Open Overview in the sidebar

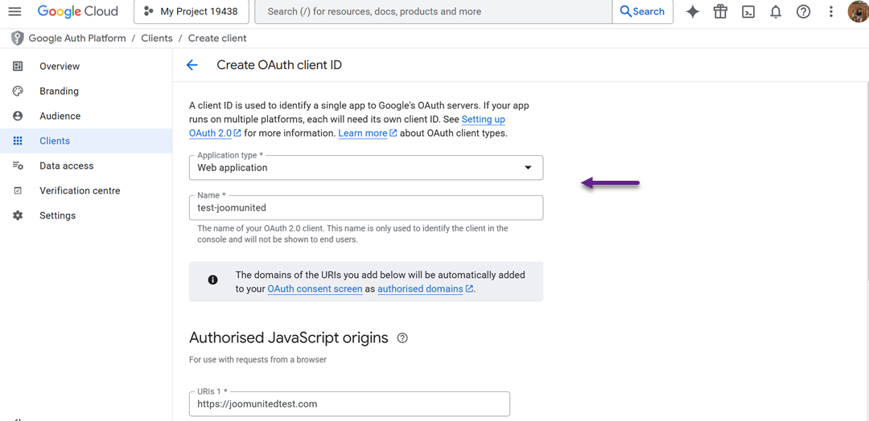pyautogui.click(x=86, y=67)
